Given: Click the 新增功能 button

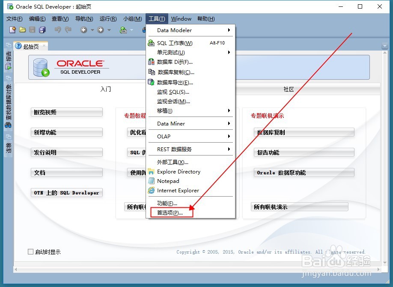Looking at the screenshot, I should click(67, 132).
